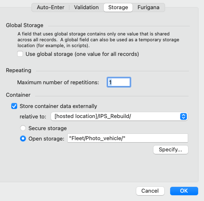This screenshot has height=201, width=204.
Task: Select the Open storage radio button
Action: point(23,138)
